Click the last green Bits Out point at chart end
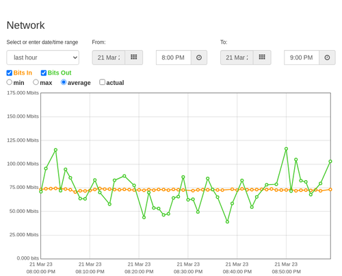This screenshot has height=276, width=342. click(330, 162)
